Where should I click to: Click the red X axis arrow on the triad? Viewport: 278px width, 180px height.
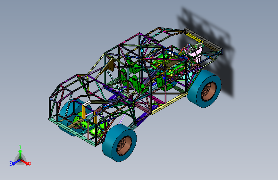pyautogui.click(x=25, y=162)
